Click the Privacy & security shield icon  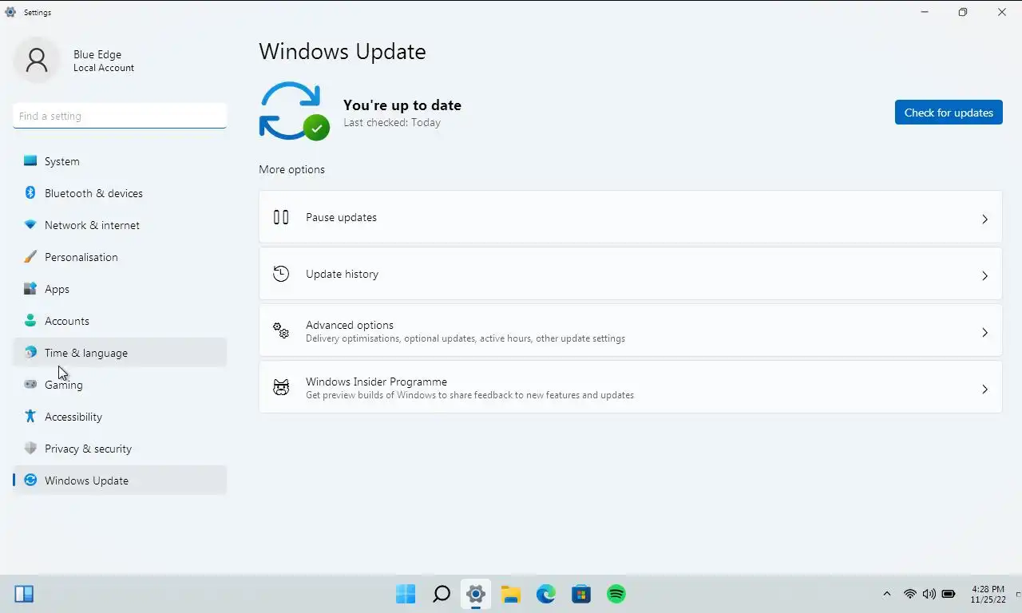point(30,448)
